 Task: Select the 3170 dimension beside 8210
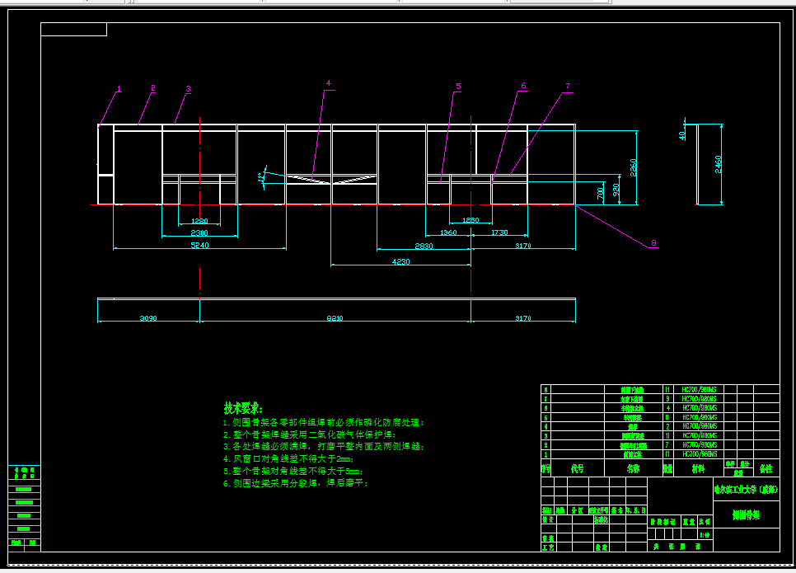point(523,318)
